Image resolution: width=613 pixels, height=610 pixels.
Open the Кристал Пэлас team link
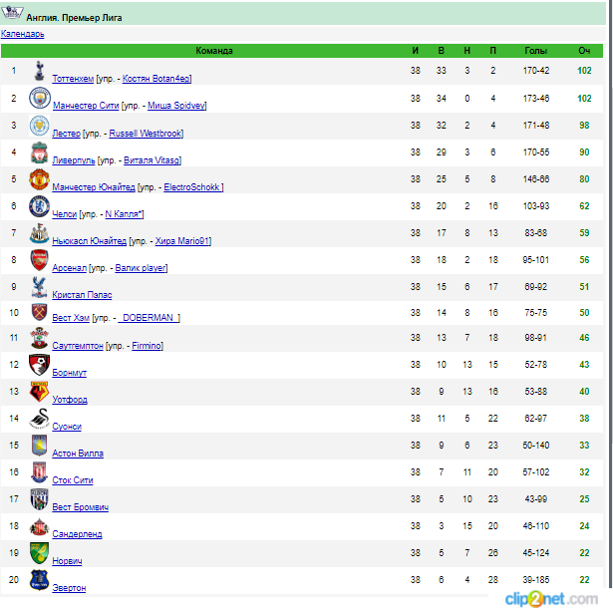[x=82, y=295]
